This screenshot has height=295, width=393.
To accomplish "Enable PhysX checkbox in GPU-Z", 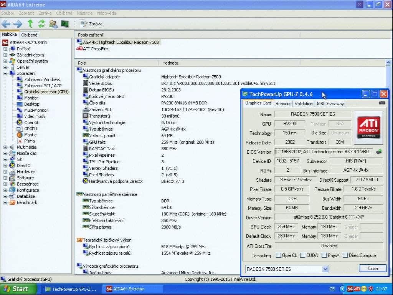I will coord(324,255).
